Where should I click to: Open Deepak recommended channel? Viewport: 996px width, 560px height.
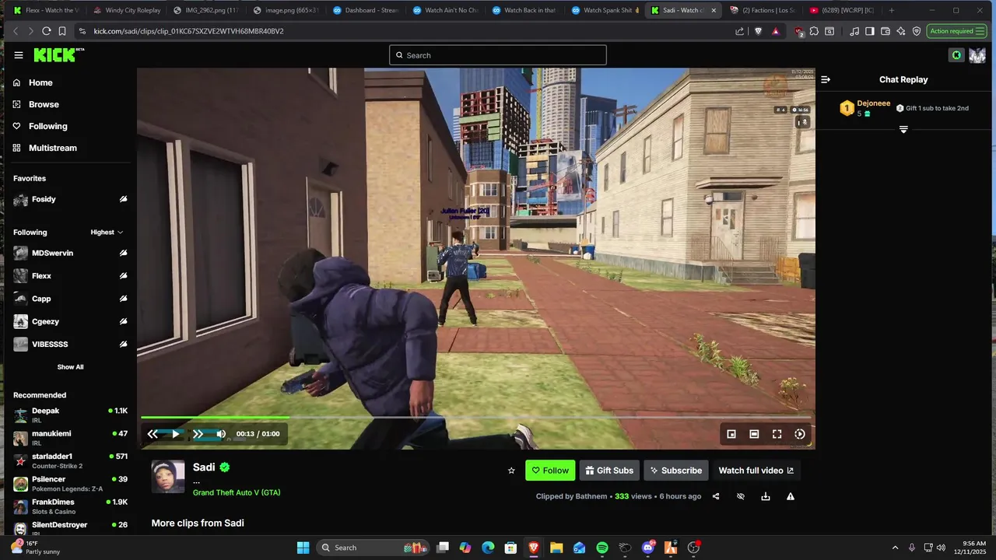[70, 415]
